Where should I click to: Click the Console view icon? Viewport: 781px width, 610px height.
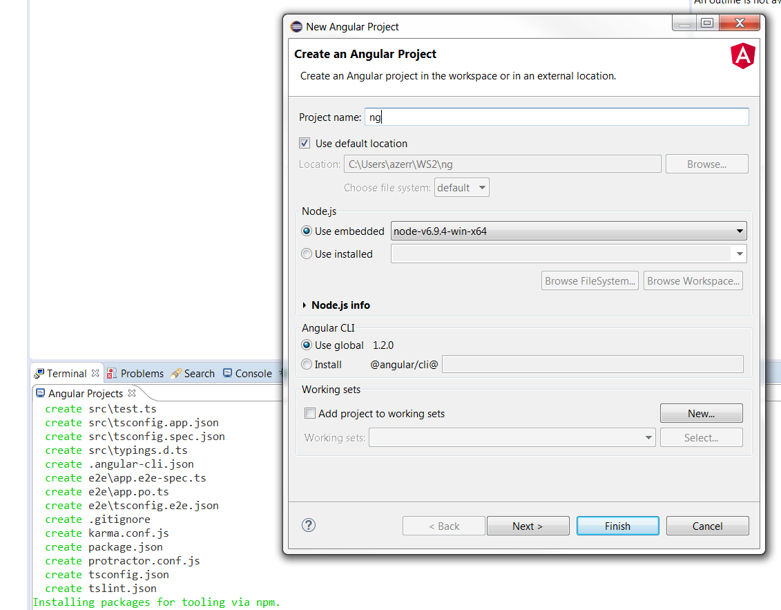(x=228, y=373)
